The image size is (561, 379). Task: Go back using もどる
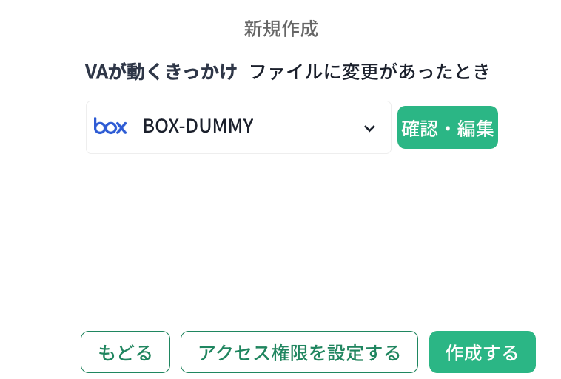point(125,352)
